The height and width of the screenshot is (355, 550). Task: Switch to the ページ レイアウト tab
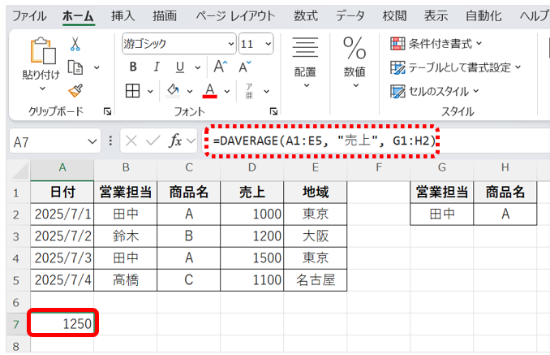[x=235, y=16]
